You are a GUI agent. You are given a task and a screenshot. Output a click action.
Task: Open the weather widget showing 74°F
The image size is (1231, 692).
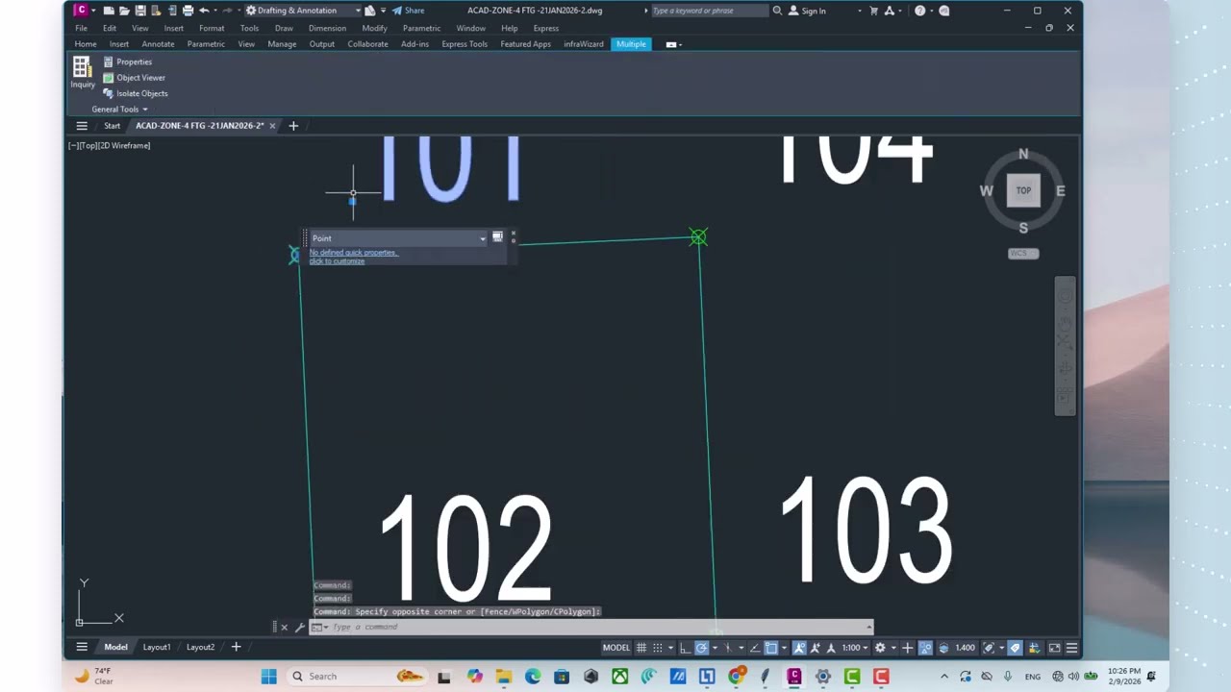coord(94,677)
